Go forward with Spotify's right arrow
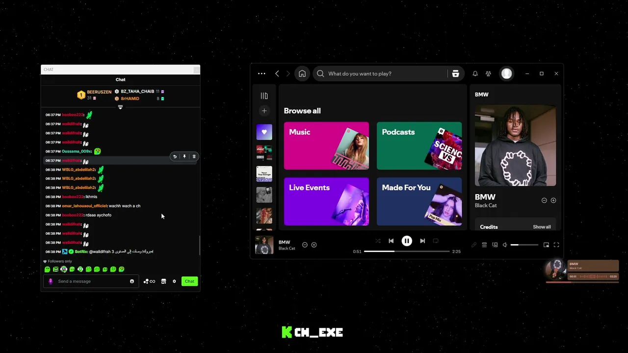This screenshot has height=353, width=628. coord(288,74)
